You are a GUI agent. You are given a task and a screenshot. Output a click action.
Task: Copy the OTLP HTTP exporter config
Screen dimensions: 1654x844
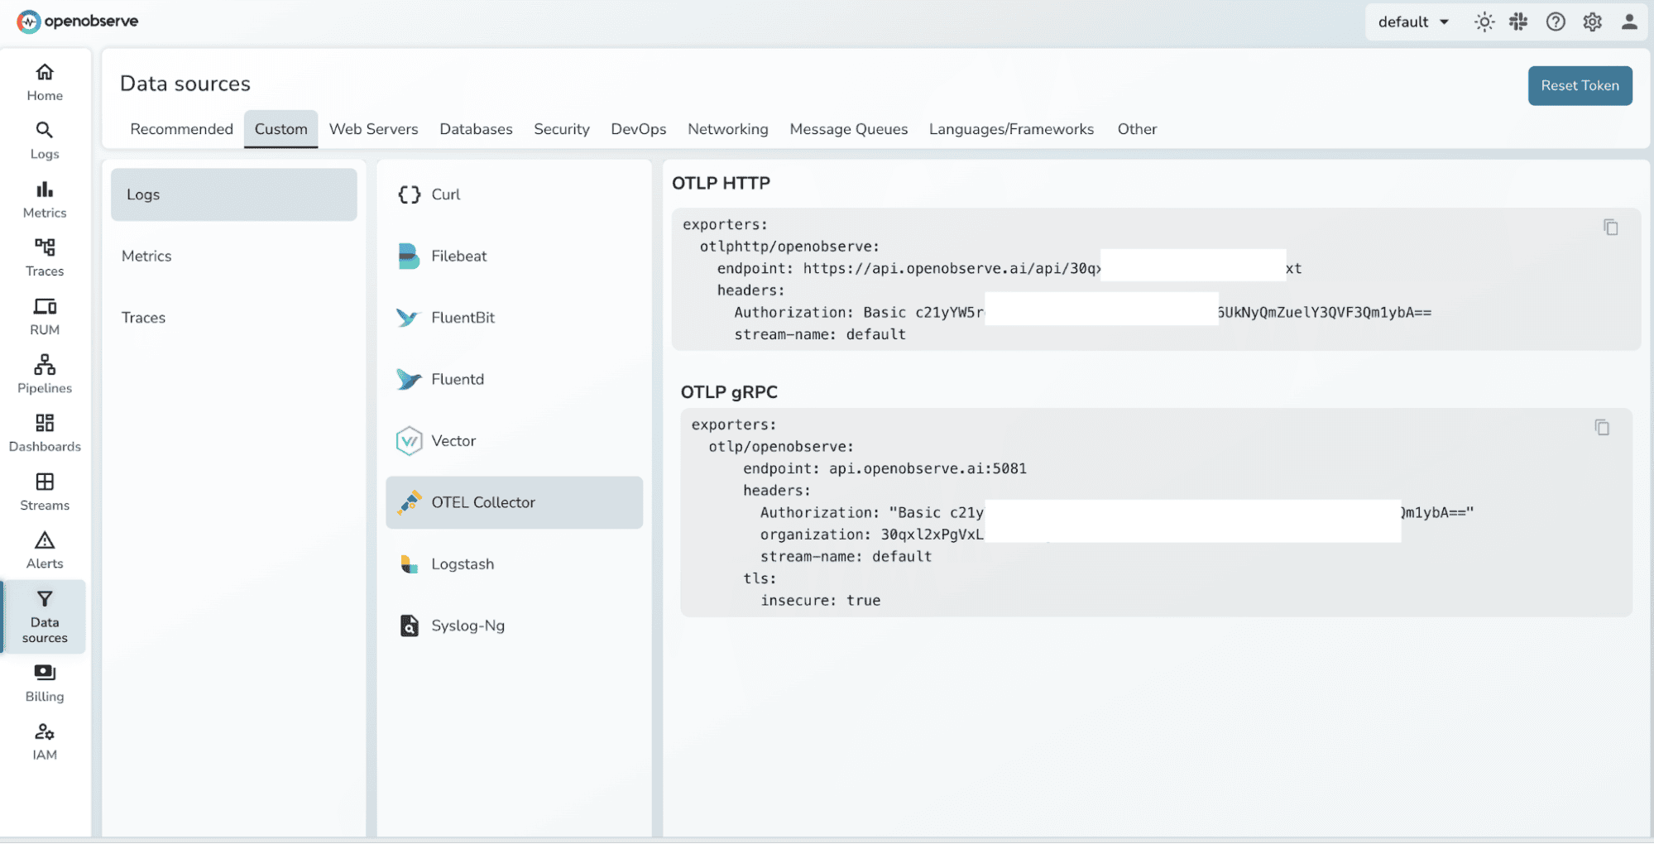pos(1610,227)
